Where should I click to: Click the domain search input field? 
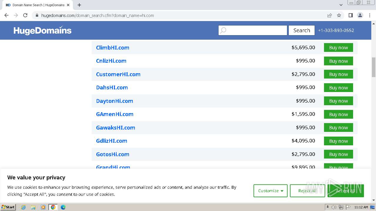[253, 30]
